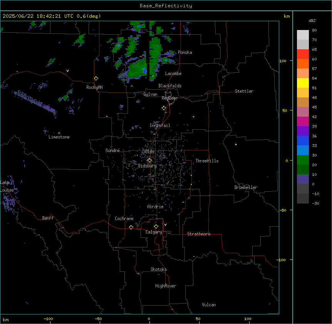Click the Base_Reflectivity title text
This screenshot has height=324, width=332.
166,6
